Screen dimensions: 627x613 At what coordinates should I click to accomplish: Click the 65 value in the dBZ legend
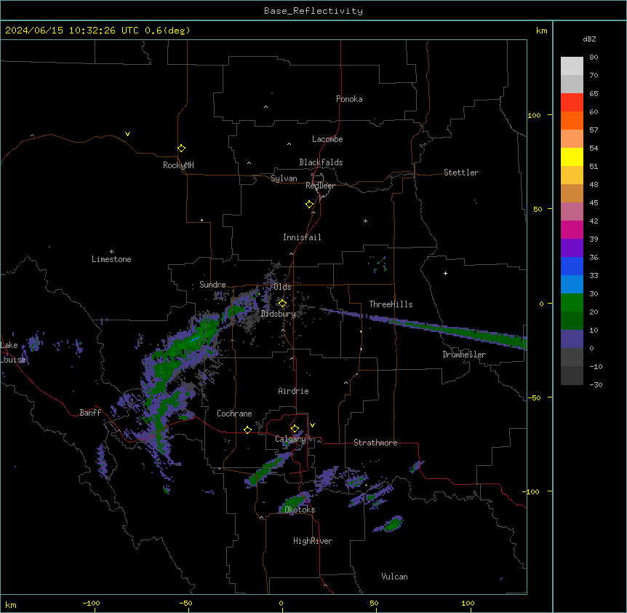tap(594, 94)
